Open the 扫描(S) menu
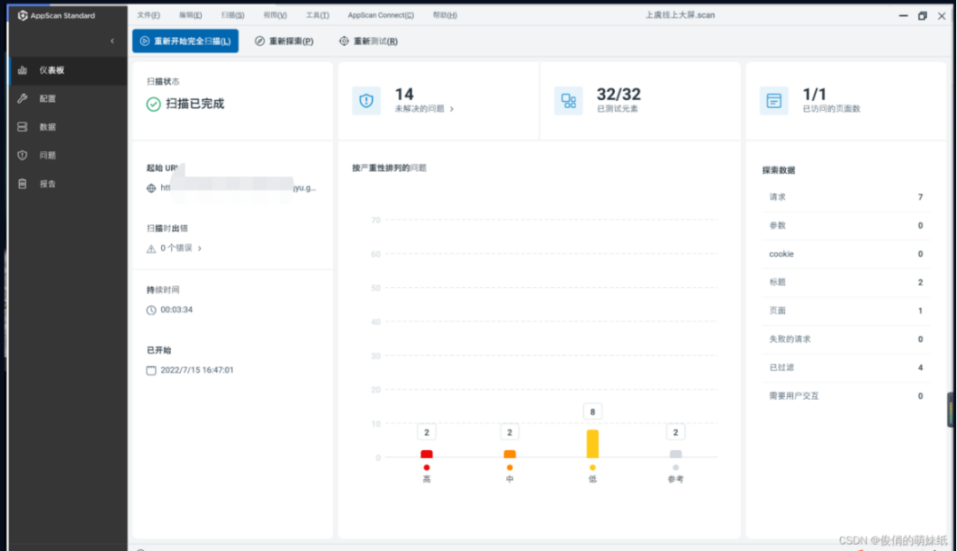 point(232,15)
